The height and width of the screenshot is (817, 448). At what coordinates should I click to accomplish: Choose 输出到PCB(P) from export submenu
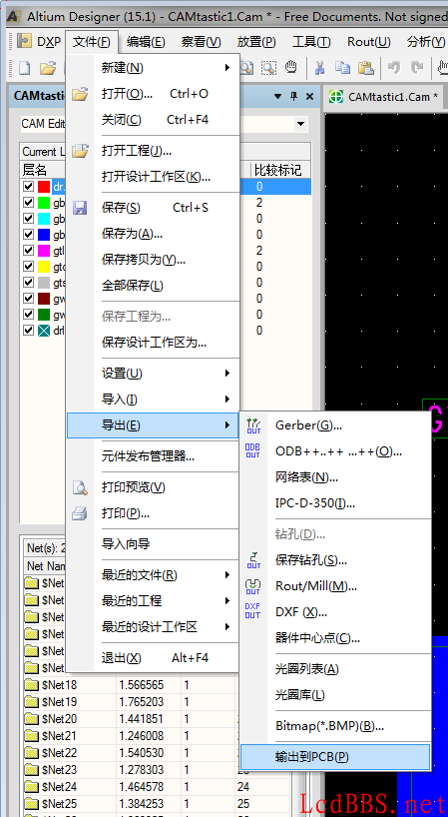pos(335,757)
